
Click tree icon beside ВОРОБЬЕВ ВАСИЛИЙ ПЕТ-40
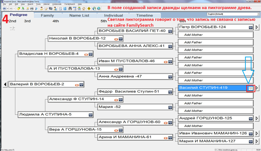pyautogui.click(x=170, y=31)
